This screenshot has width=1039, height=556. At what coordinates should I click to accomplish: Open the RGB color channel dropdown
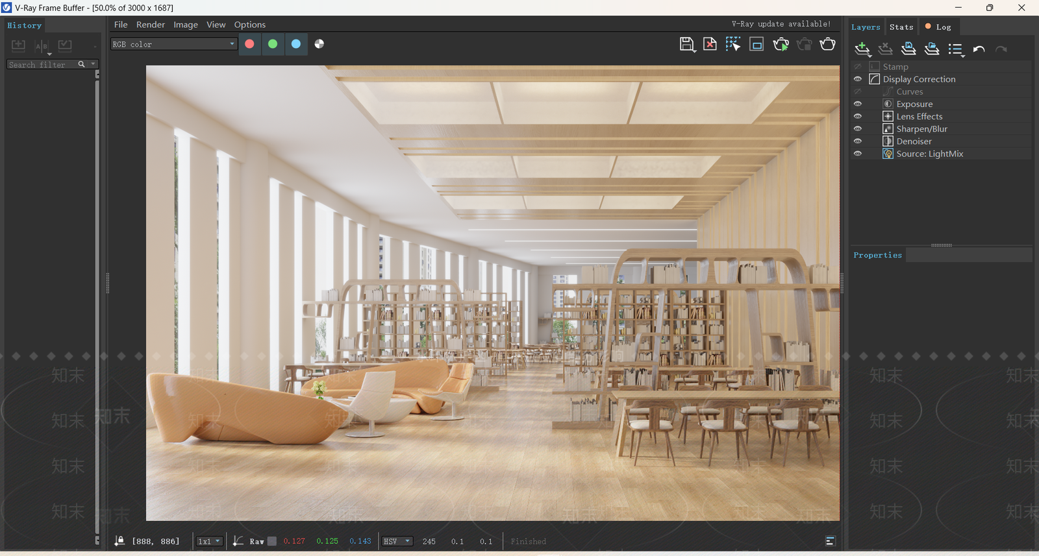tap(173, 44)
